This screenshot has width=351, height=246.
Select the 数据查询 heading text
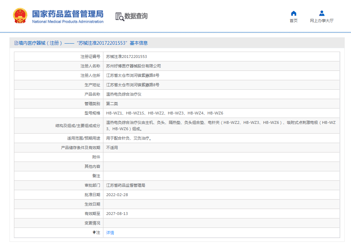pos(136,16)
